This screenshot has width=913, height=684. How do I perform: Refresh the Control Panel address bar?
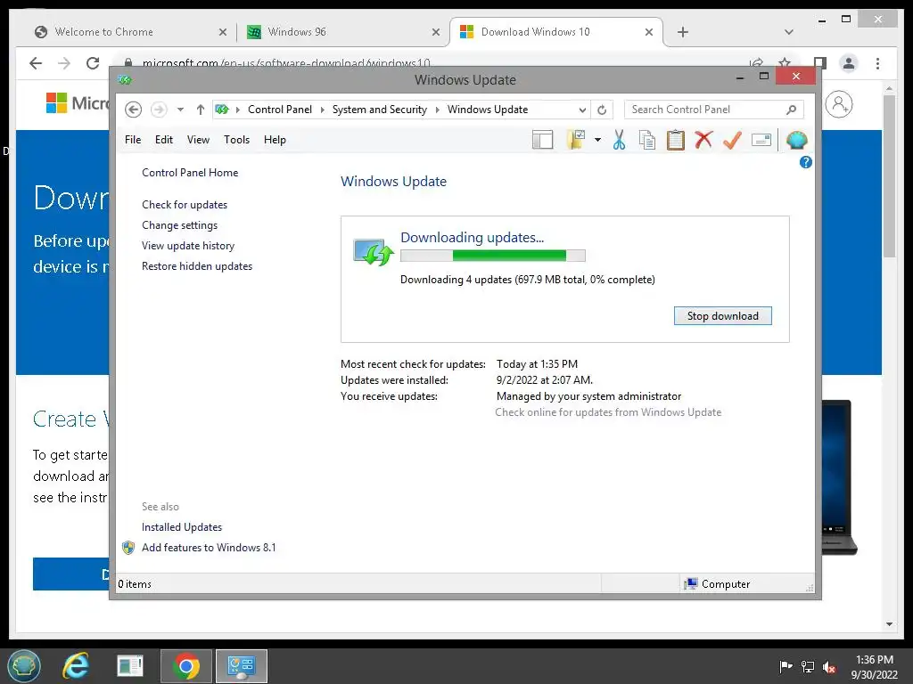(602, 110)
